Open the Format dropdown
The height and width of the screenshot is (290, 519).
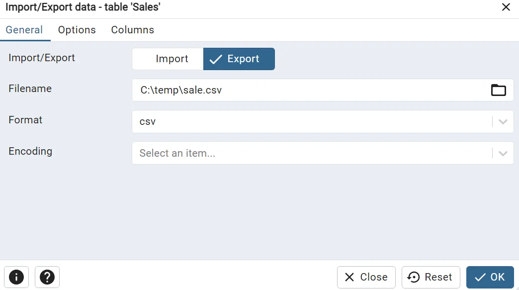coord(322,121)
